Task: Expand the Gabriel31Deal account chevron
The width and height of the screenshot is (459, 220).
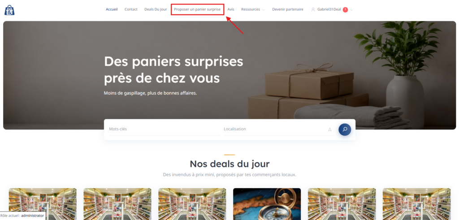Action: click(x=351, y=10)
